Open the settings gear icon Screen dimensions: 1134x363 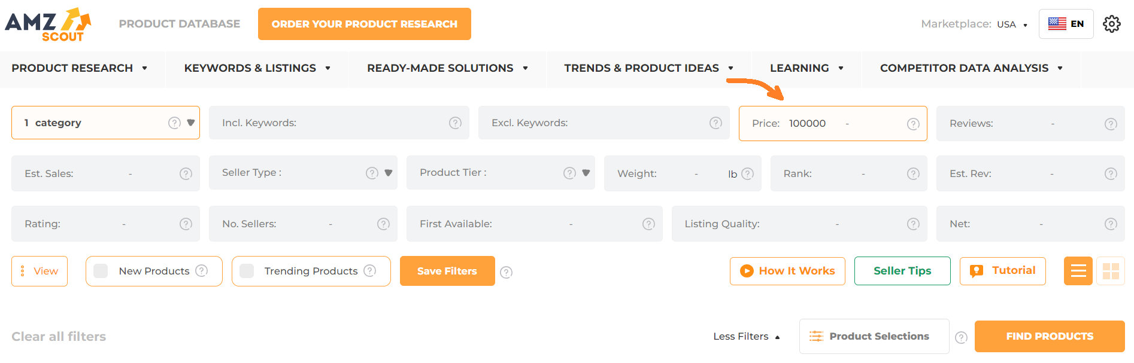point(1112,24)
